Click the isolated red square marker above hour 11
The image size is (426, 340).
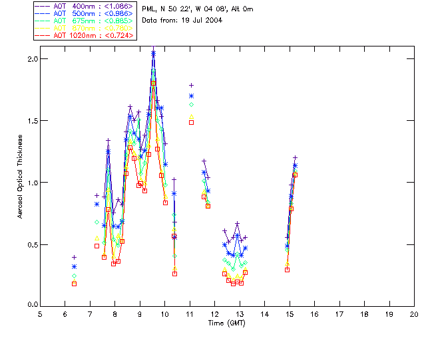[x=191, y=123]
